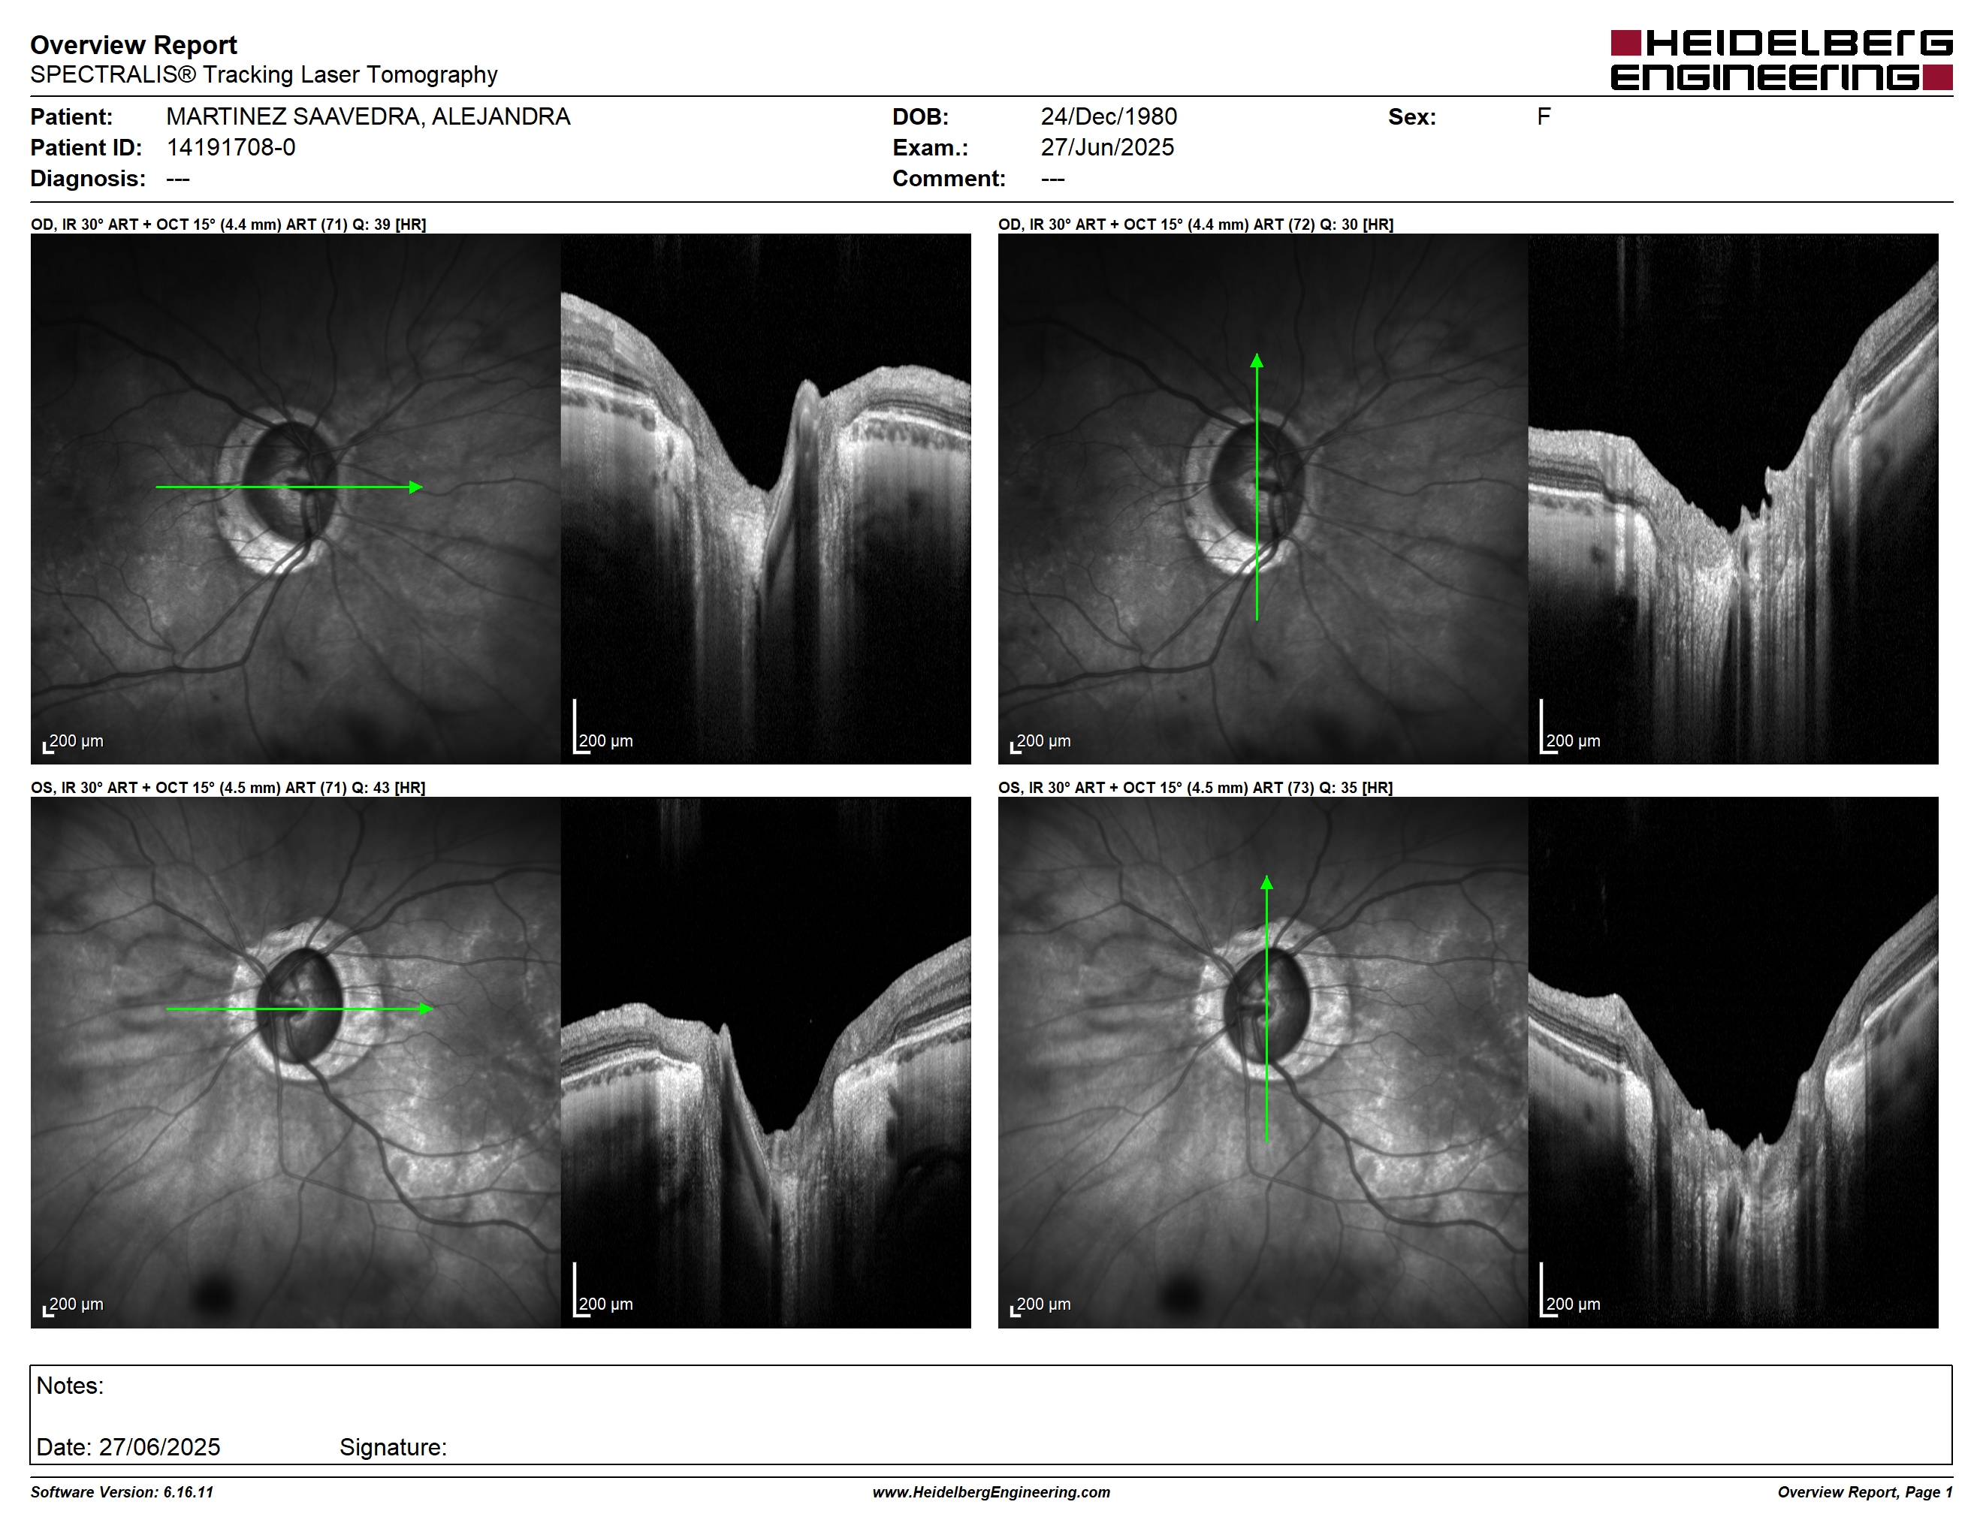1983x1532 pixels.
Task: Open the www.HeidelbergEngineering.com link
Action: tap(991, 1492)
